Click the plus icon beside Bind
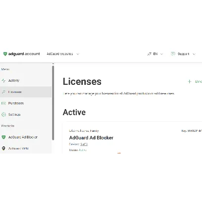 coord(189,82)
